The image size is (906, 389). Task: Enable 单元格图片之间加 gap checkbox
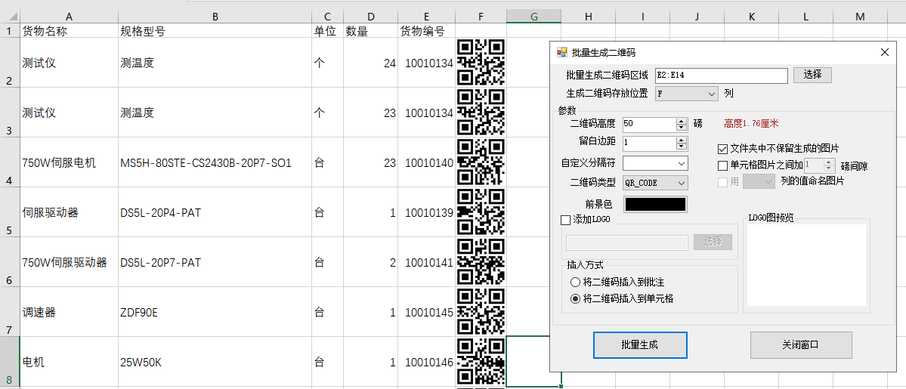(722, 166)
